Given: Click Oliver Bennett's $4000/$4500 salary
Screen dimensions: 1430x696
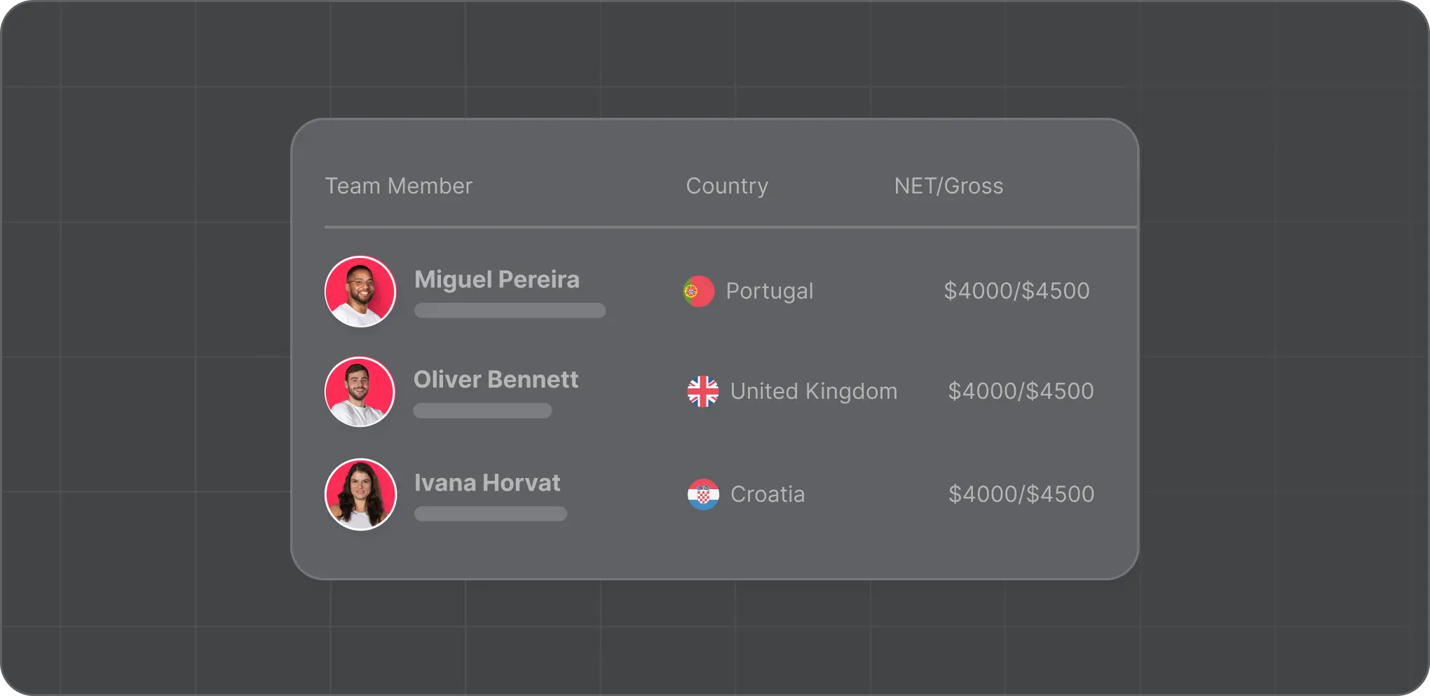Looking at the screenshot, I should click(1021, 391).
